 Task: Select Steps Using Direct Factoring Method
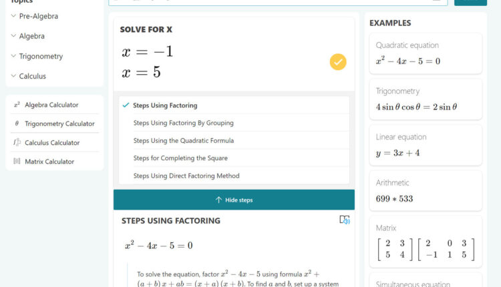pyautogui.click(x=186, y=176)
